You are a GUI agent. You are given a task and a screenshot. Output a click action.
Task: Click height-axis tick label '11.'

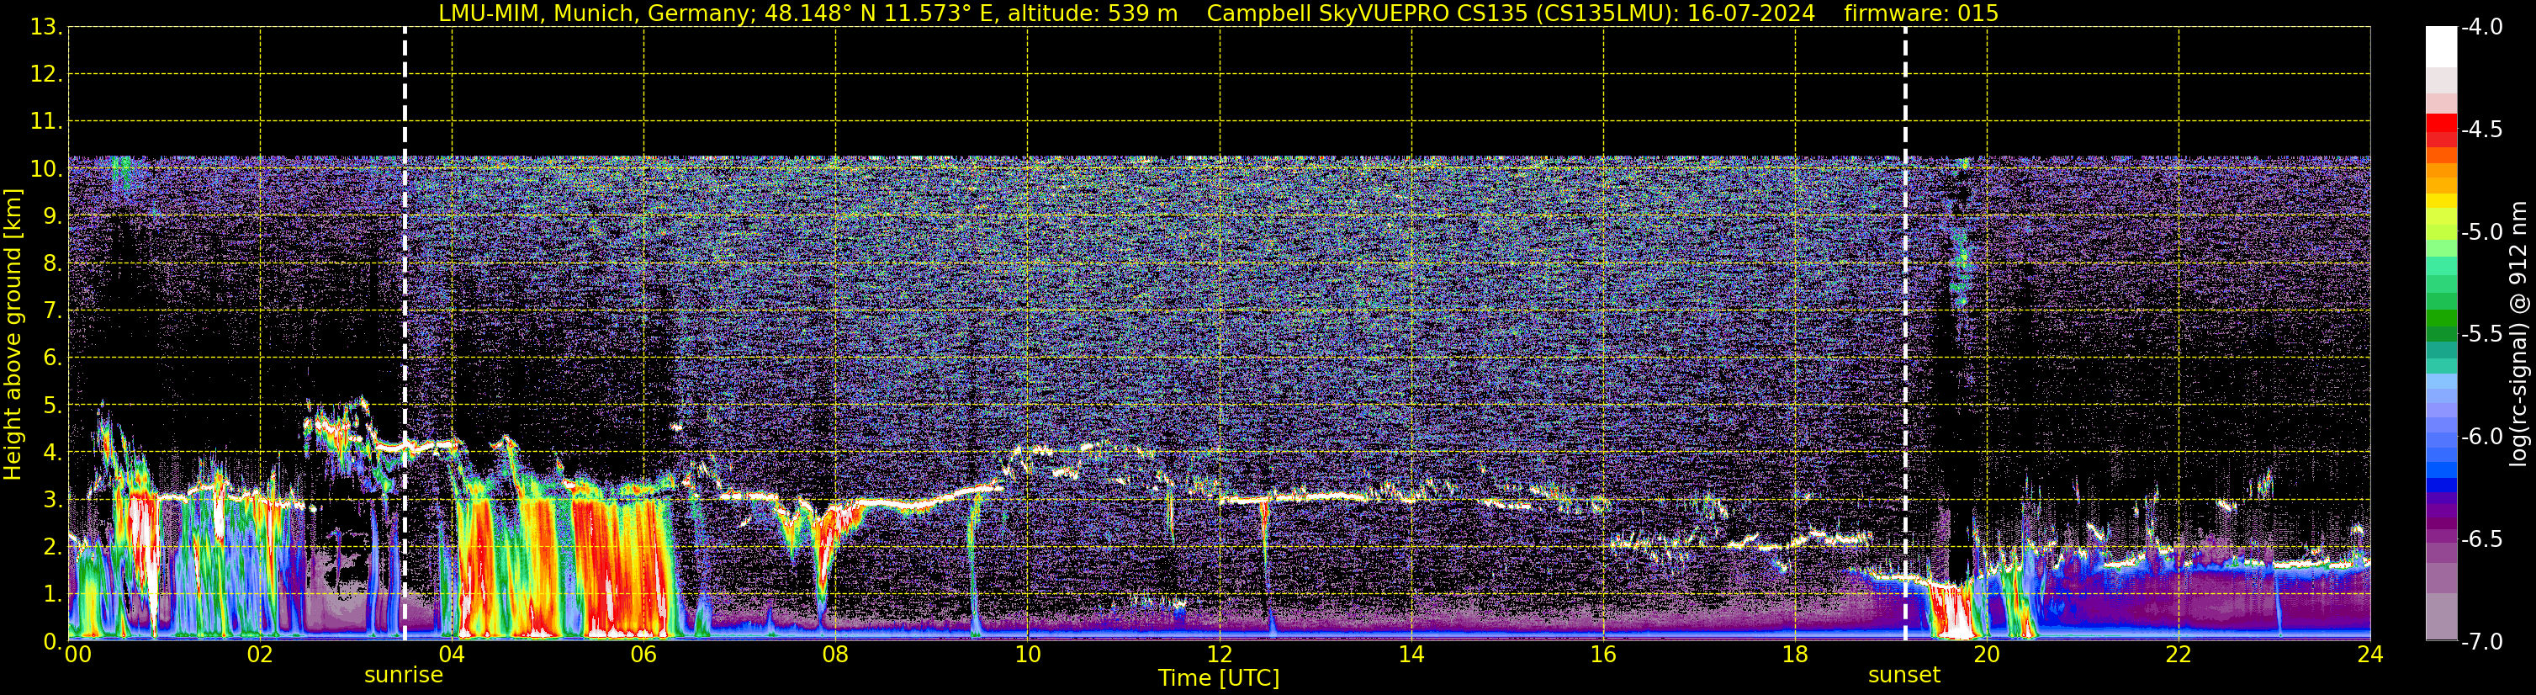46,122
